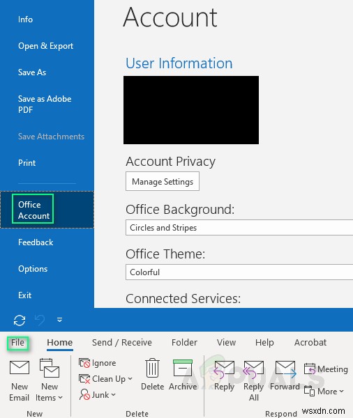353x418 pixels.
Task: Open the Help tab
Action: point(264,343)
